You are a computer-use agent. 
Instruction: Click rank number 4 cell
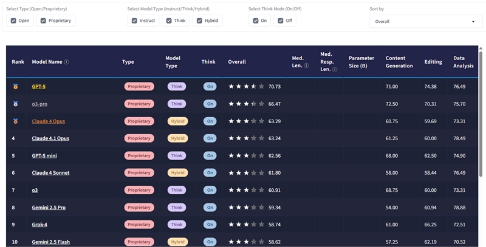[x=13, y=138]
